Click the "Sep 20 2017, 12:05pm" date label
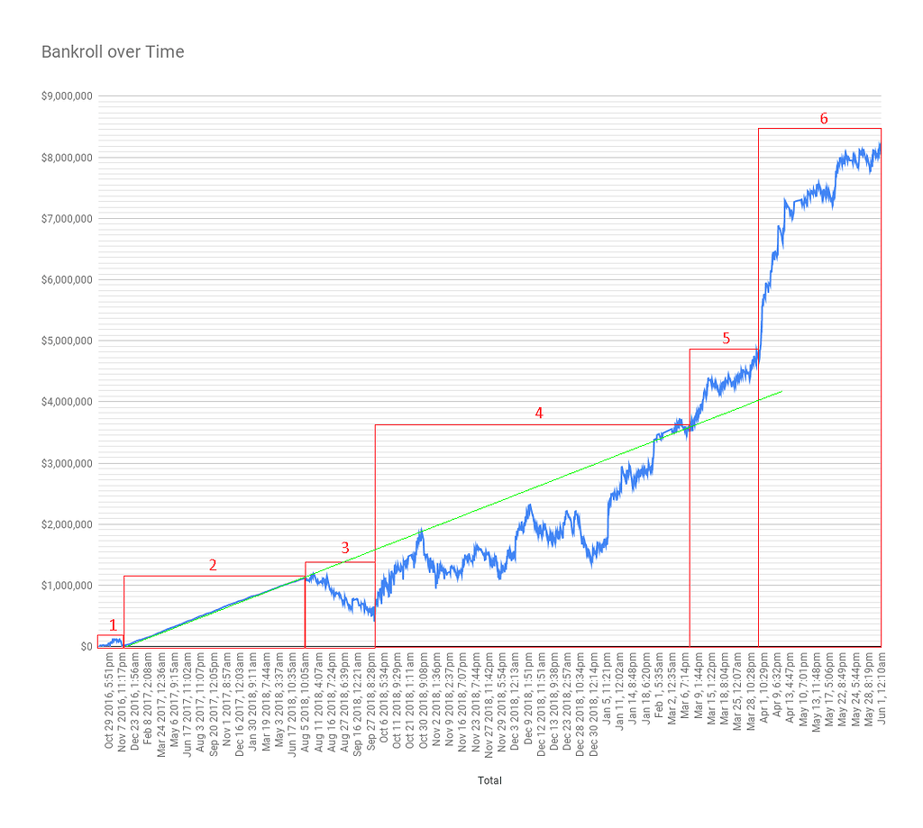The image size is (923, 828). [x=214, y=705]
